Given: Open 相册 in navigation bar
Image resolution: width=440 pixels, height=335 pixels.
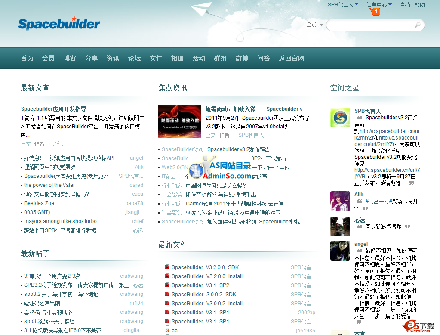Looking at the screenshot, I should (177, 58).
